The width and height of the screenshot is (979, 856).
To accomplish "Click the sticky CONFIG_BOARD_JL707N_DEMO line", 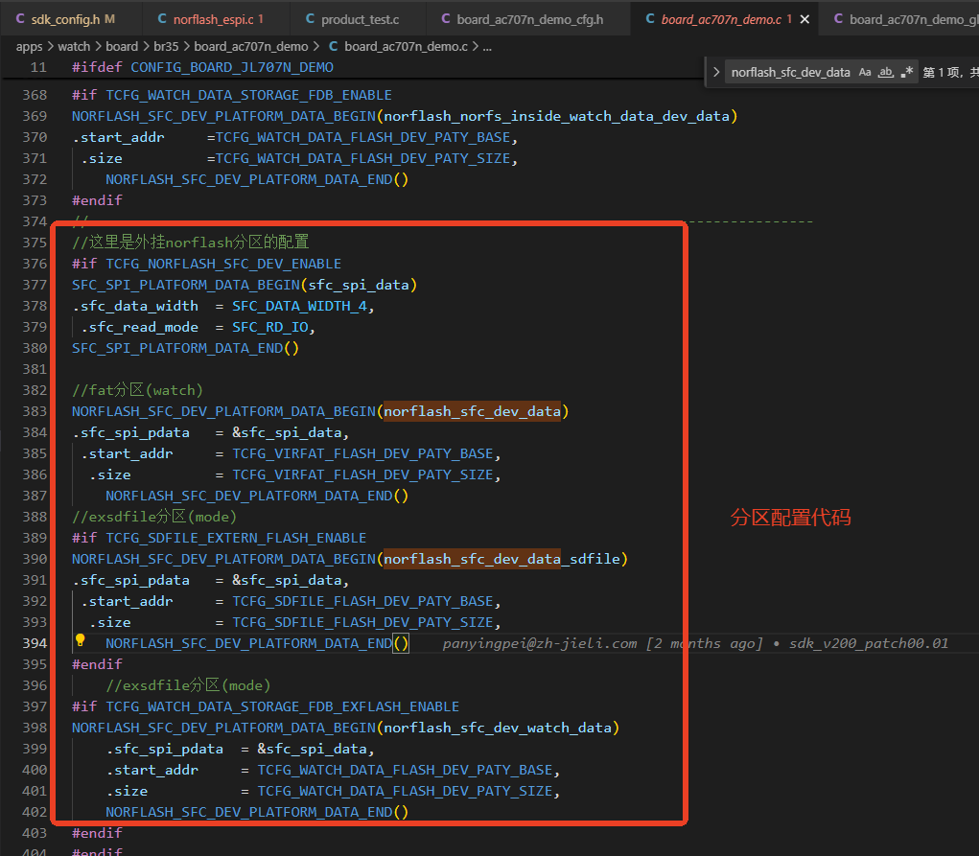I will [x=232, y=67].
